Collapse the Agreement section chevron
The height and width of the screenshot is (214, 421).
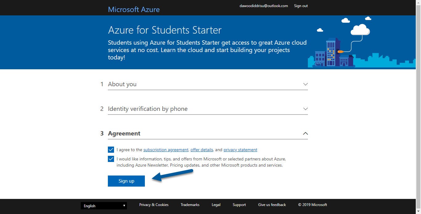[x=305, y=133]
